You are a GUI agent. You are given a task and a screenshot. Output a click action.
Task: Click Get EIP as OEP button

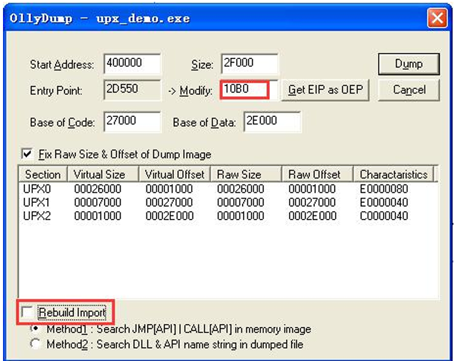[x=326, y=90]
